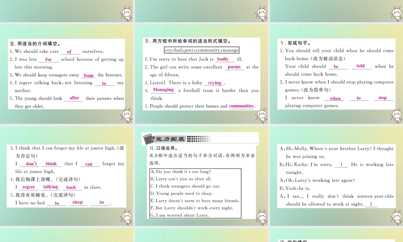Click the answer 'for' after 'I was late'
403x242 pixels.
pos(48,59)
